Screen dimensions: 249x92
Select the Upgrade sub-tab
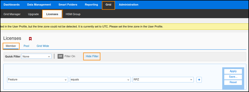click(x=33, y=14)
